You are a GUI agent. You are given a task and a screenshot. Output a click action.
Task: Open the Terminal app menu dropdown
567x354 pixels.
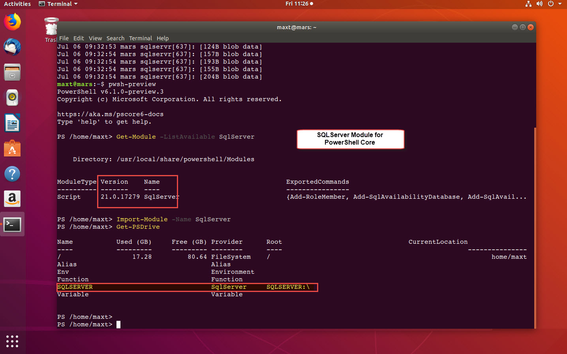tap(58, 4)
